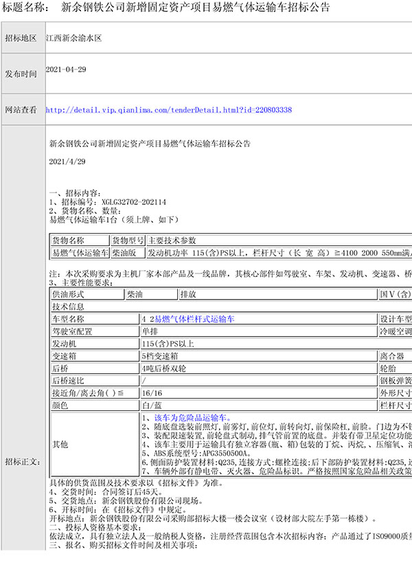
Task: Select the 发布时间 label cell
Action: (x=23, y=74)
